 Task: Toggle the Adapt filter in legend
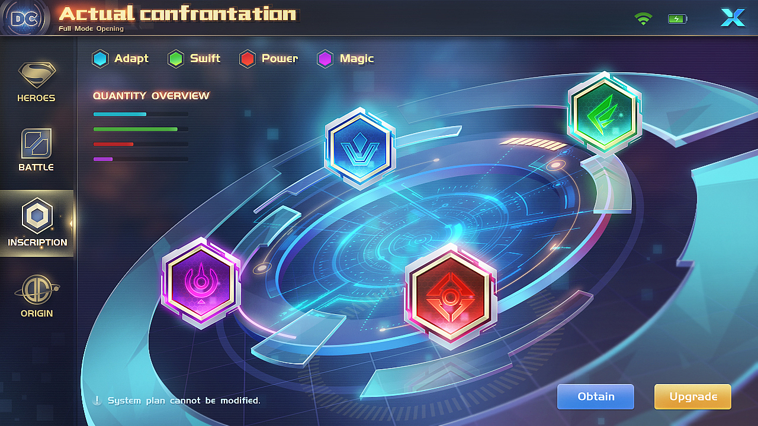click(x=120, y=59)
